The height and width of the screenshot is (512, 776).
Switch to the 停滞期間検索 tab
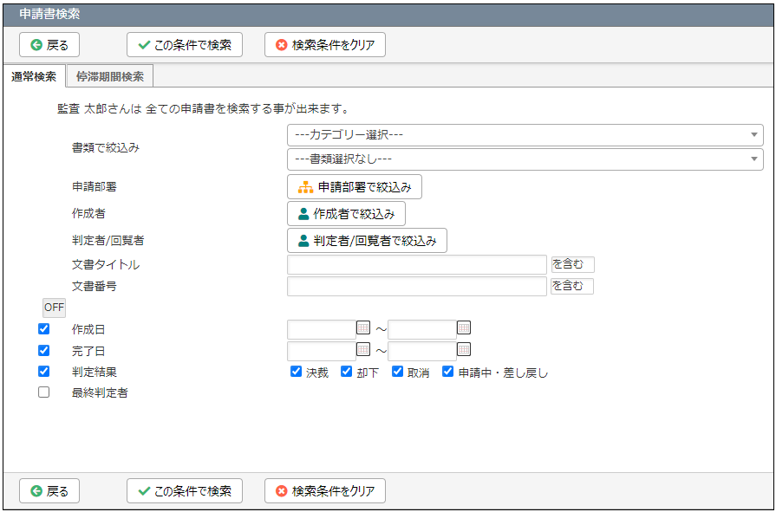[110, 77]
